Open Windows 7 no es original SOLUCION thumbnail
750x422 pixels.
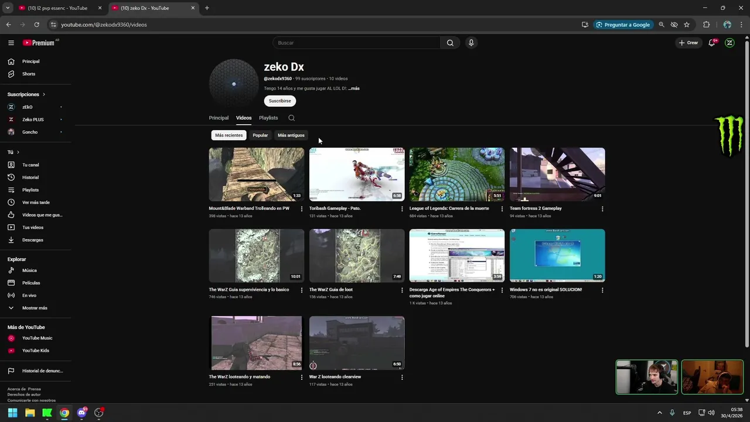(x=557, y=256)
